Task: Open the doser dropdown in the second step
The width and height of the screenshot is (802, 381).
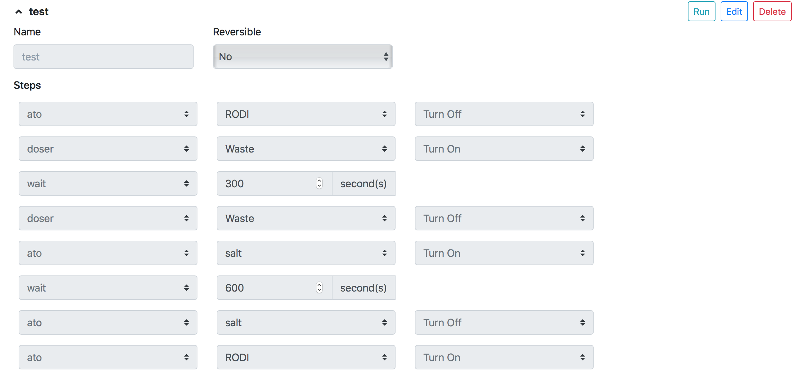Action: point(108,149)
